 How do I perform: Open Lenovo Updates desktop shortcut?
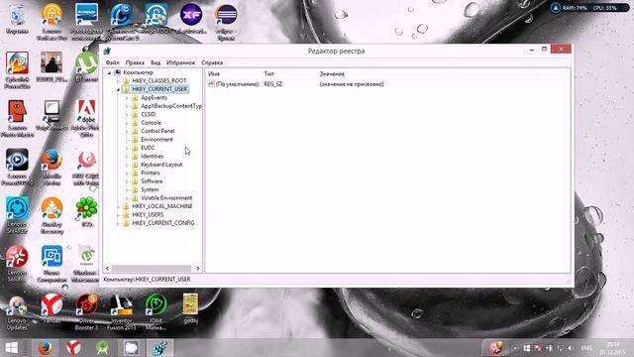pyautogui.click(x=17, y=312)
